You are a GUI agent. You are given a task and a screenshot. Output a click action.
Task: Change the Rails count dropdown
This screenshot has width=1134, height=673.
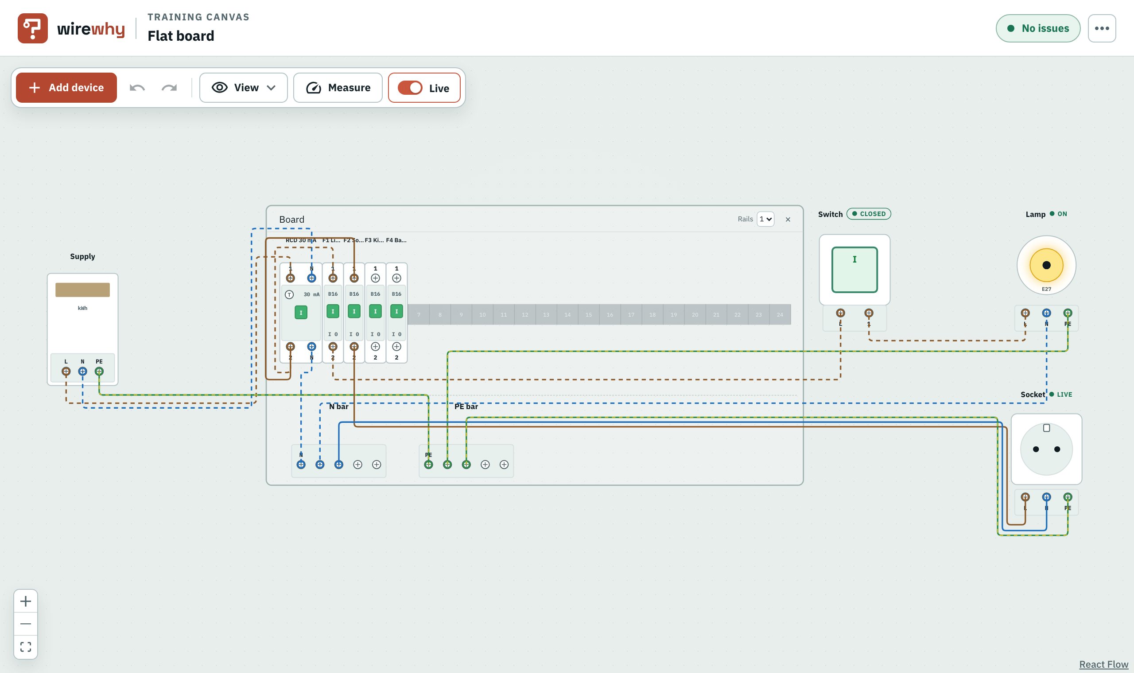(x=766, y=219)
